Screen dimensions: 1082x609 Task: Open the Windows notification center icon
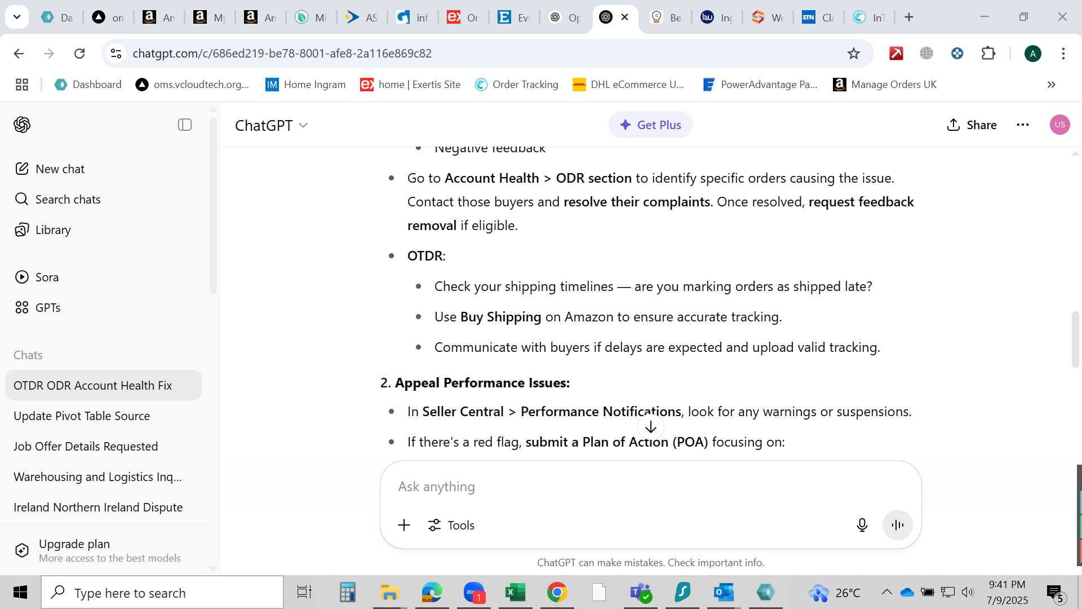coord(1056,593)
